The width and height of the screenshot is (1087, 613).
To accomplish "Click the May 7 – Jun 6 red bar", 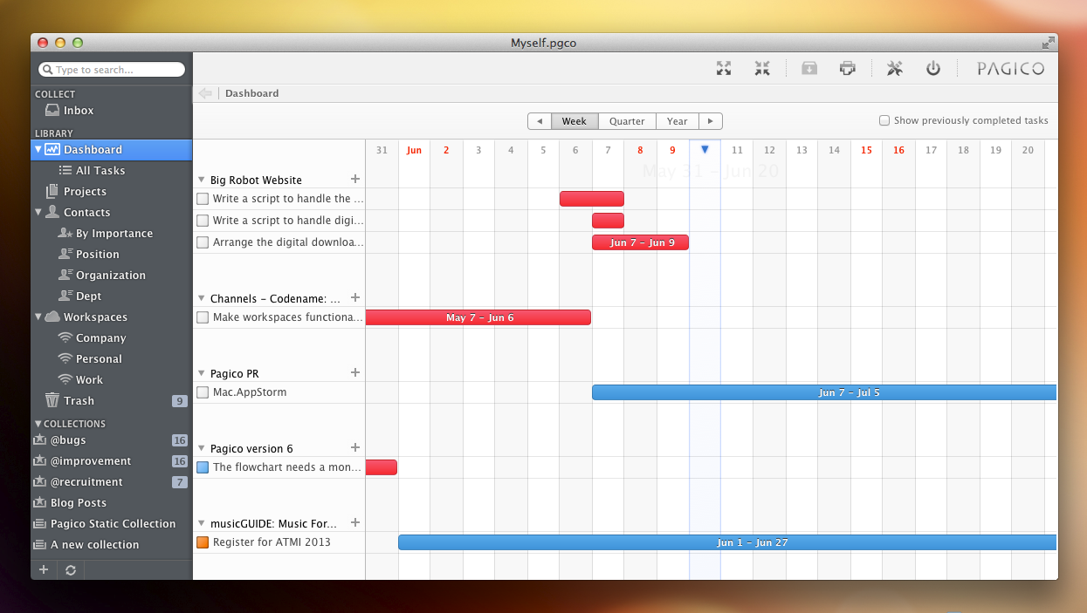I will click(478, 317).
